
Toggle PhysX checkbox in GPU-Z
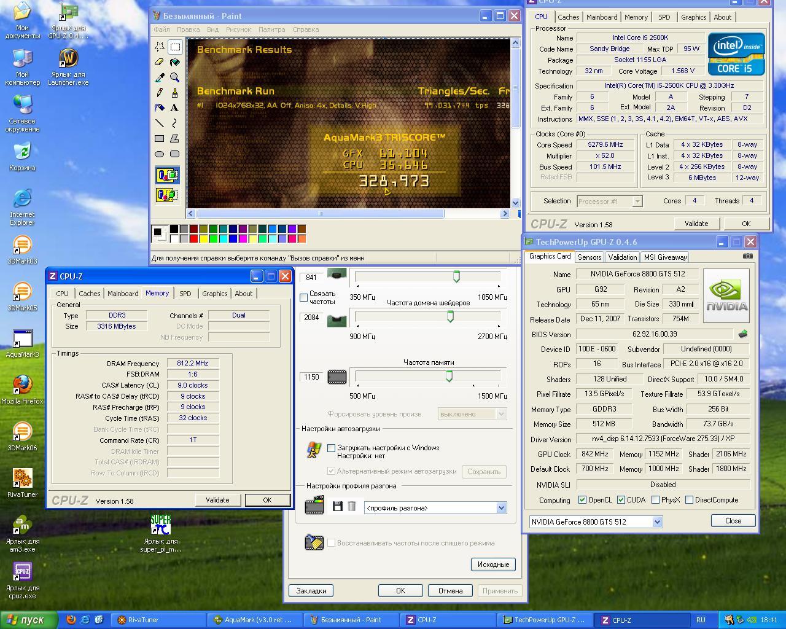point(655,500)
